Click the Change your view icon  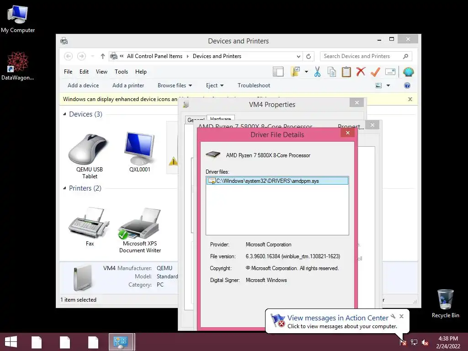coord(378,85)
